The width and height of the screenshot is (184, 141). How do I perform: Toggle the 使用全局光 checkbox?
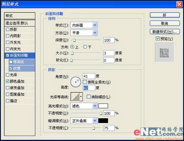coord(85,82)
